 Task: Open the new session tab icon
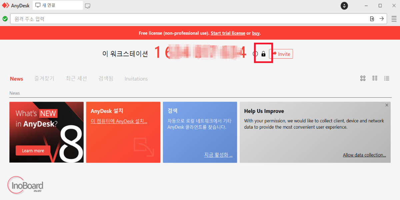click(88, 6)
